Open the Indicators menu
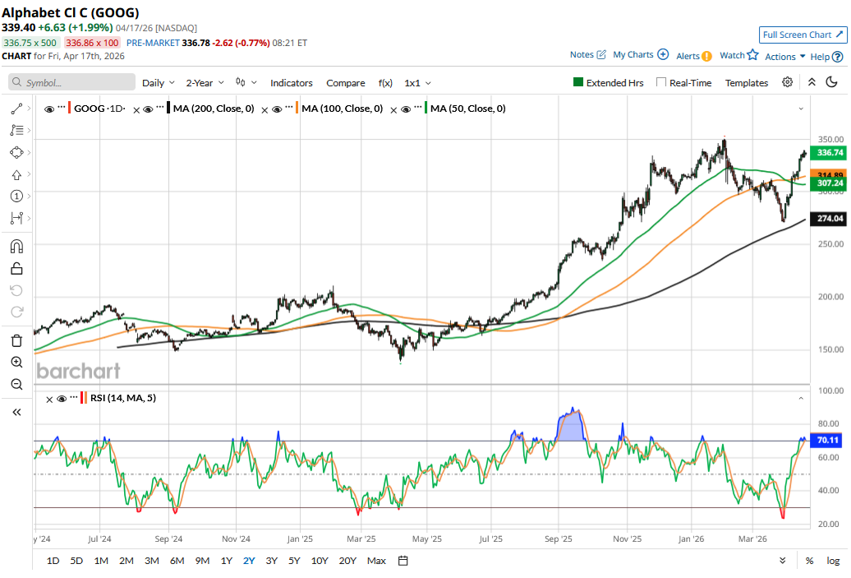Screen dimensions: 851x578 point(292,83)
